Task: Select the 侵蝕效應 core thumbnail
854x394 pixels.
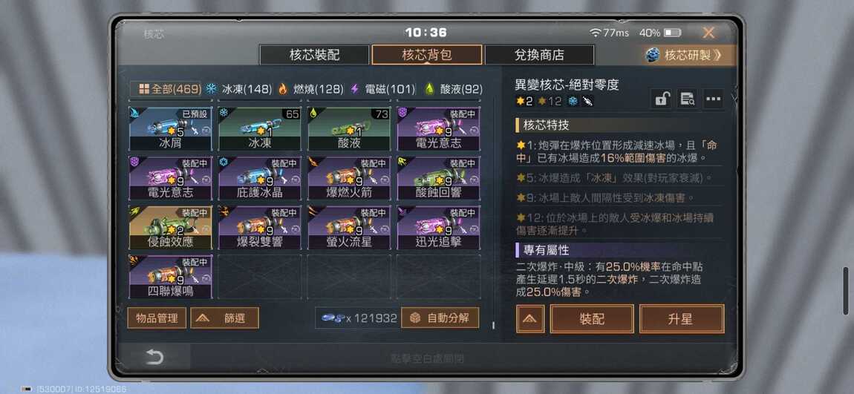Action: tap(171, 228)
